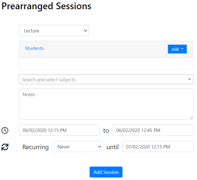Click into the Notes text area

106,104
